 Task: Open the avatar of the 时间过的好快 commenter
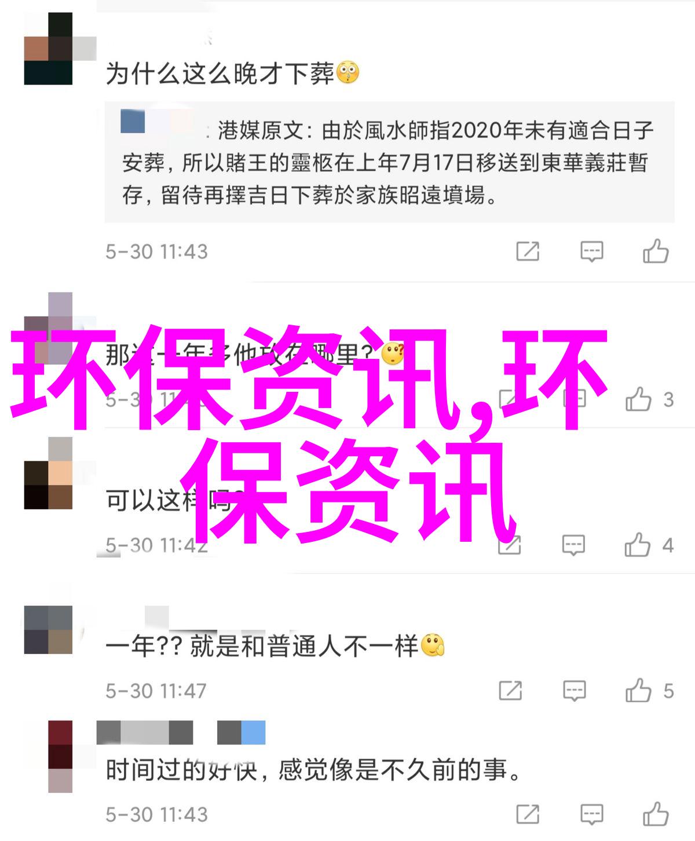click(60, 756)
